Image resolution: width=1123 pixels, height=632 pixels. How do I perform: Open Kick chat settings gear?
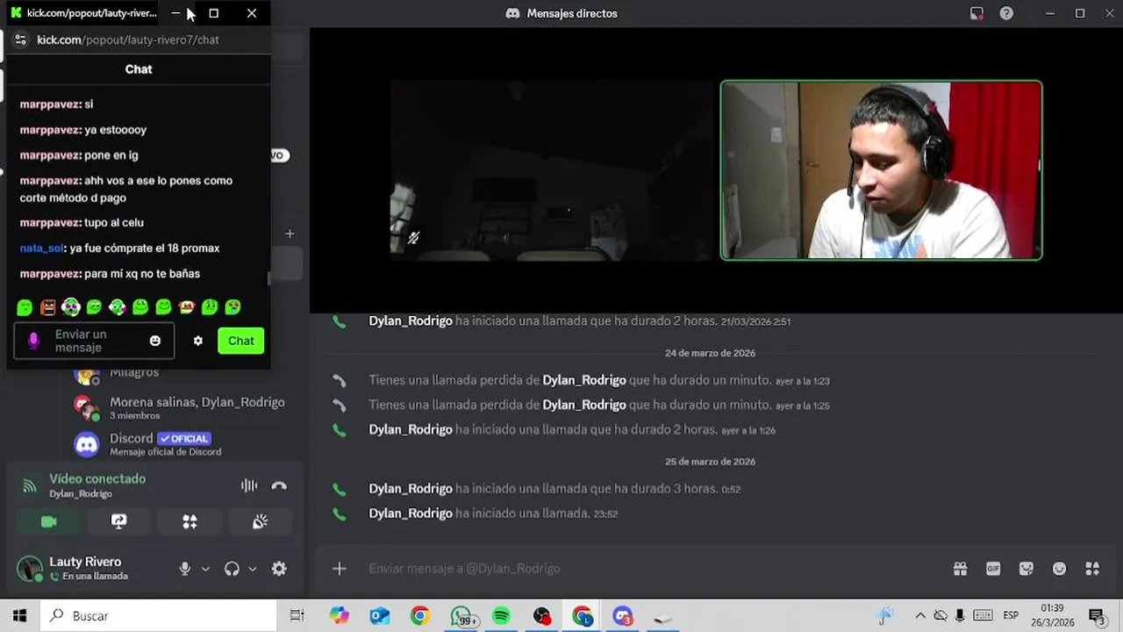[x=198, y=341]
